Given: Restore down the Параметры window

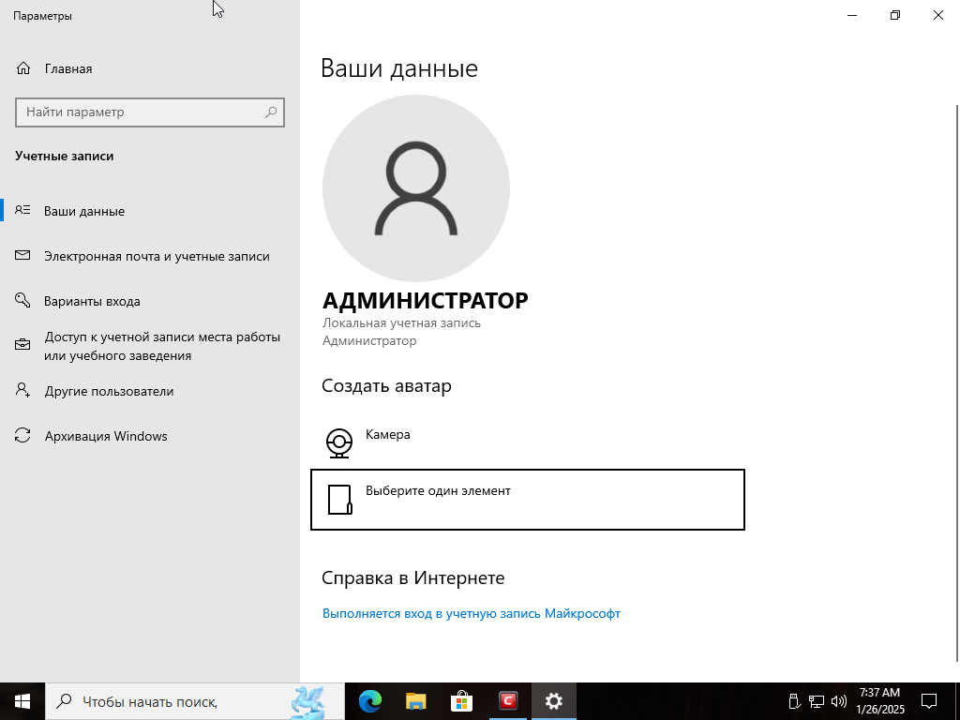Looking at the screenshot, I should (895, 15).
